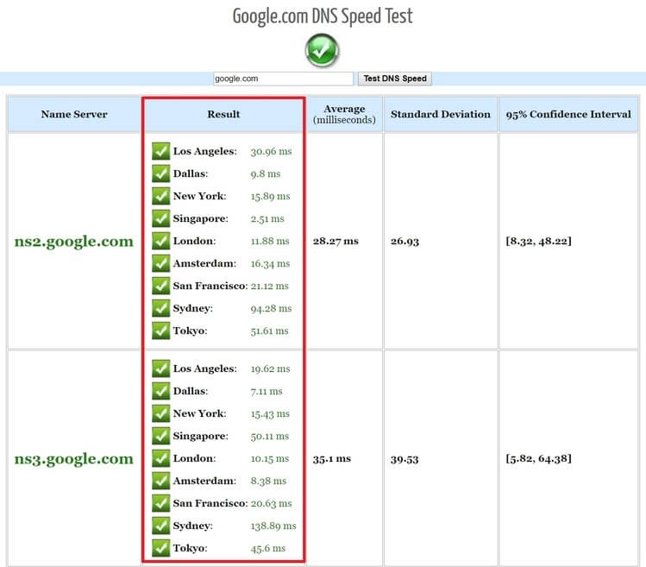Click the 95% Confidence Interval column header

[568, 114]
